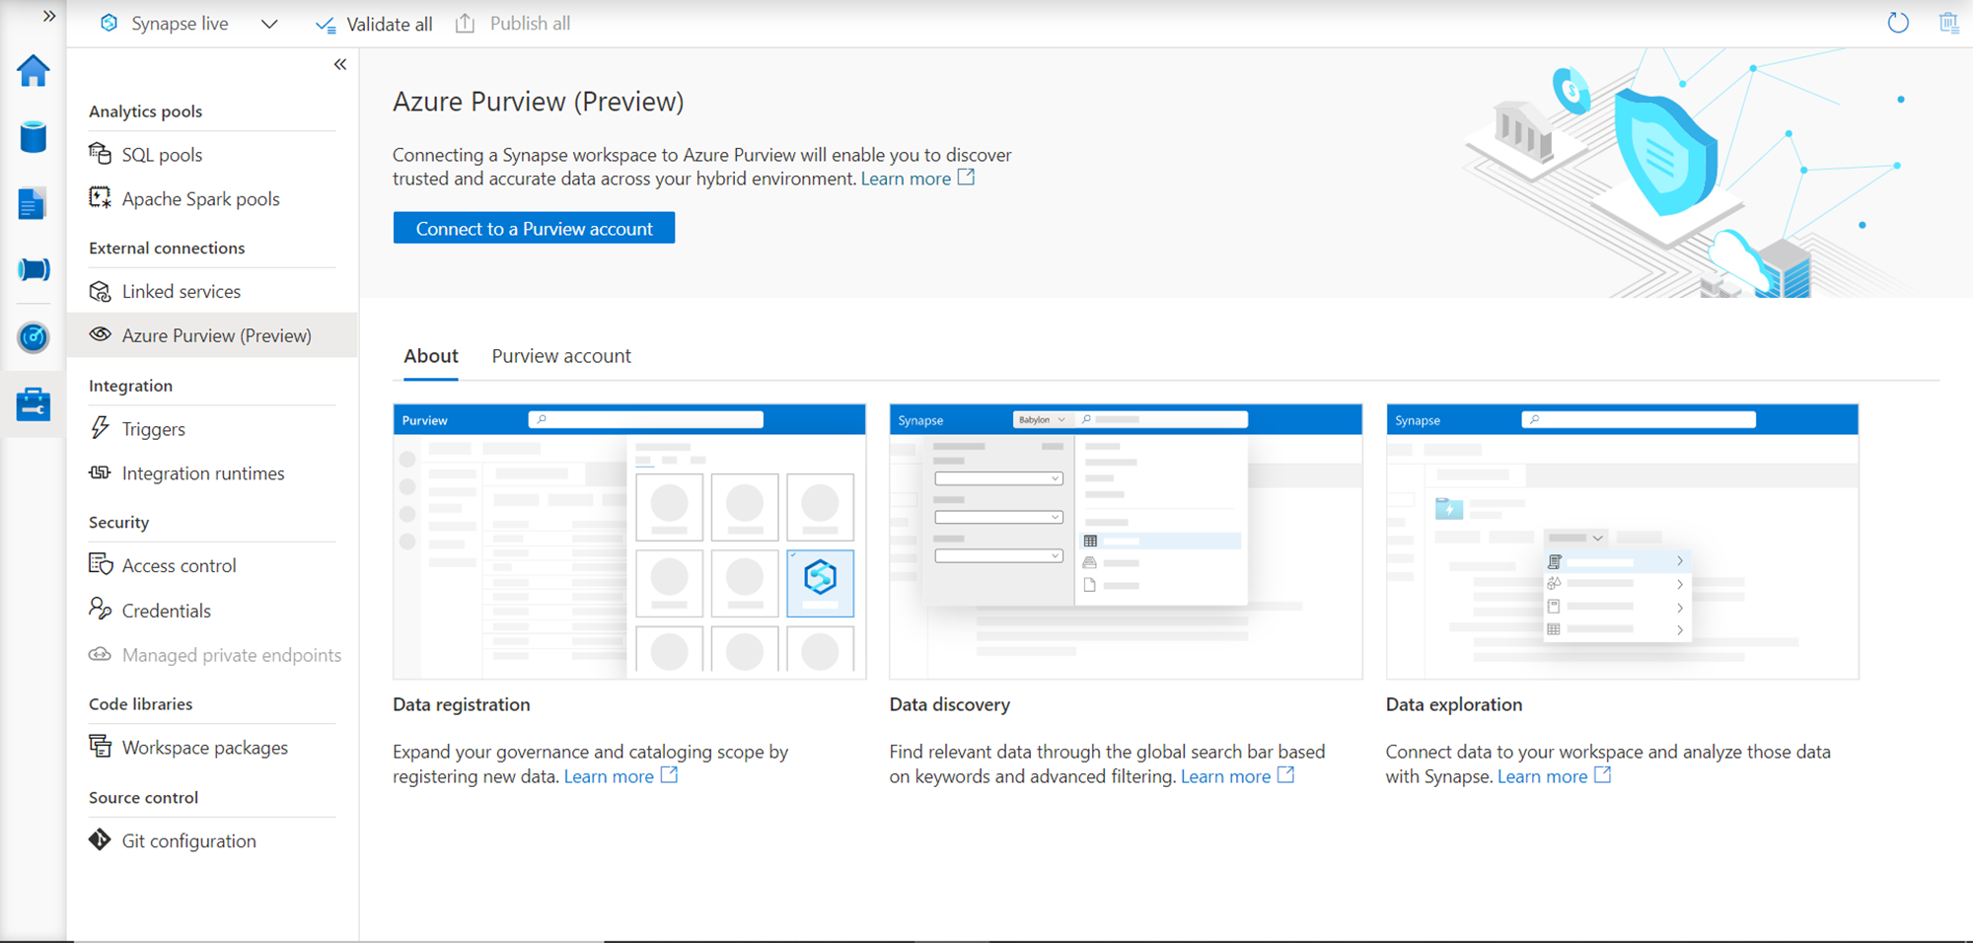Click the Data discovery heading

(950, 705)
